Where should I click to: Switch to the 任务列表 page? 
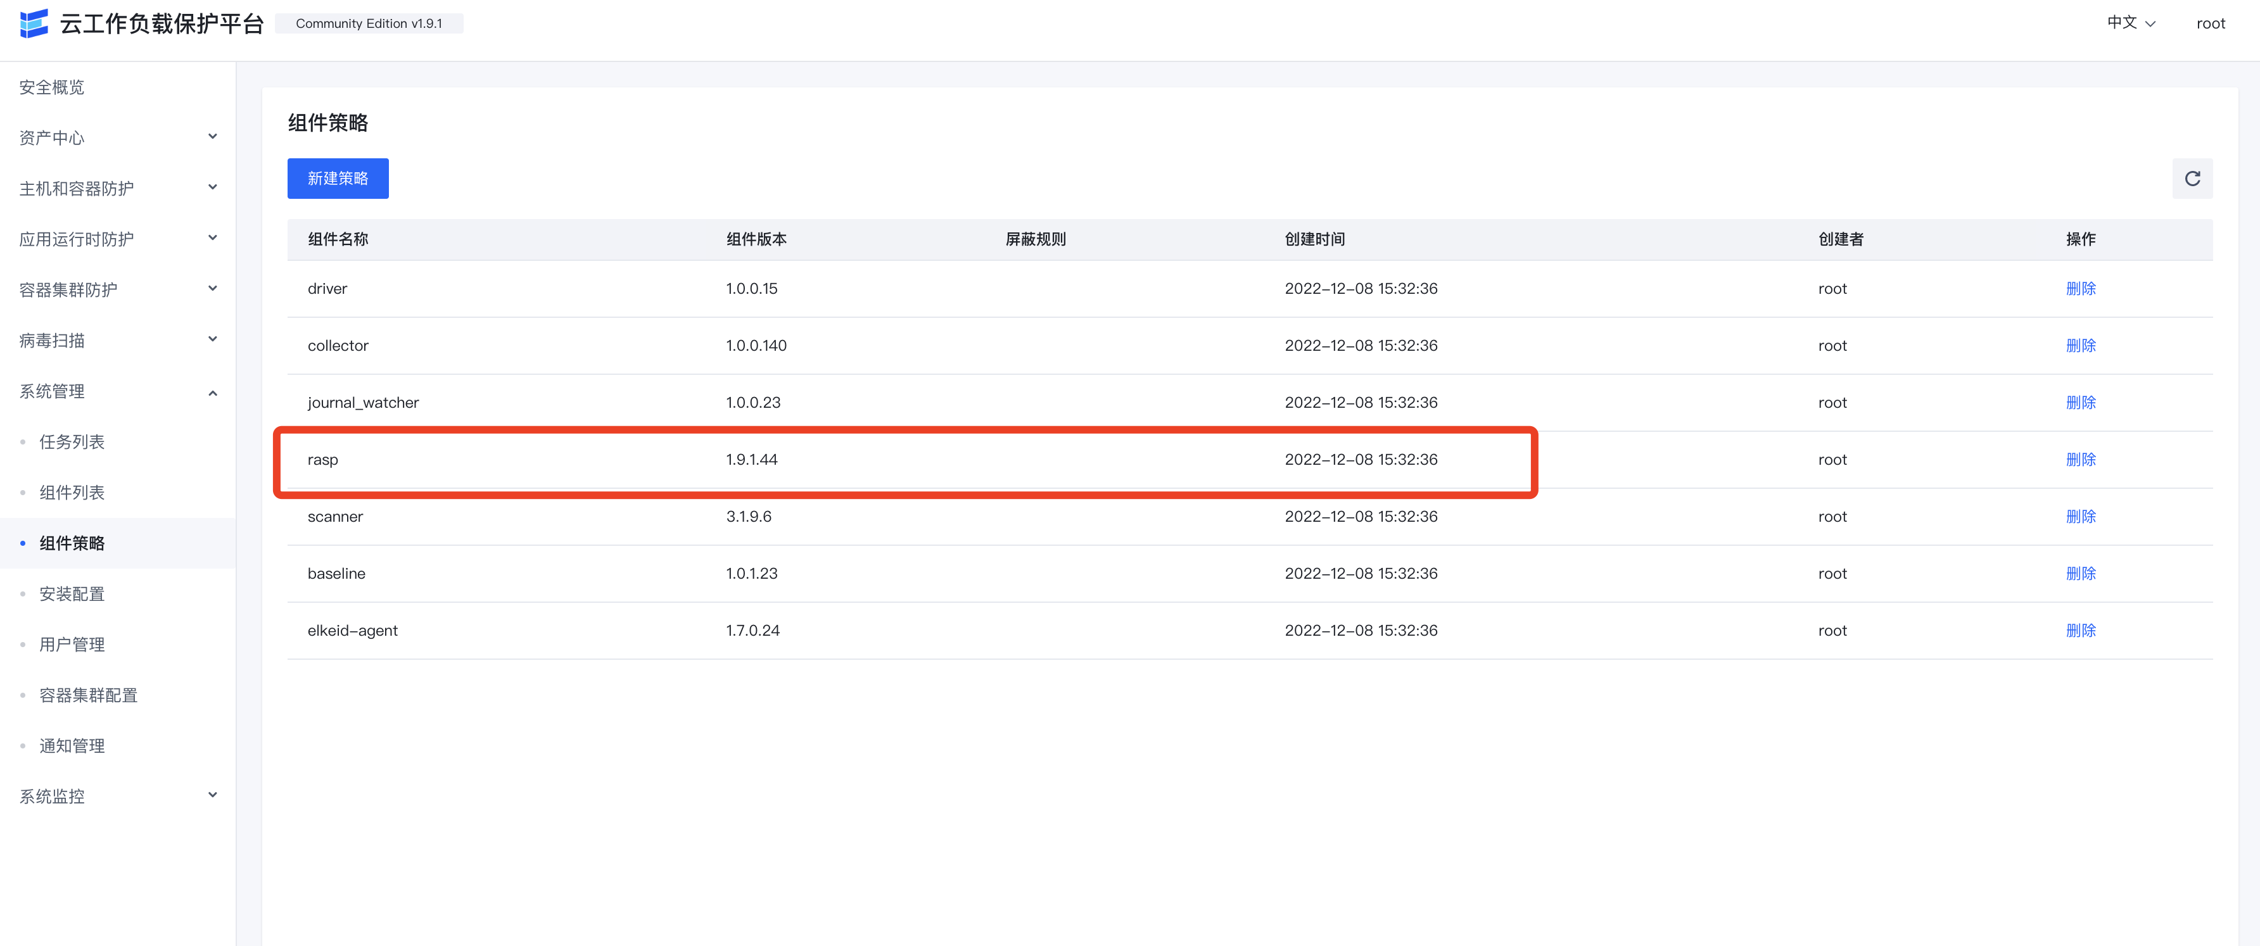[71, 442]
